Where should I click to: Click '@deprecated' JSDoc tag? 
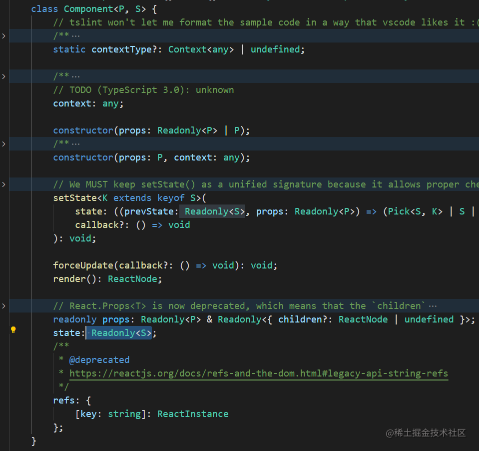coord(99,359)
